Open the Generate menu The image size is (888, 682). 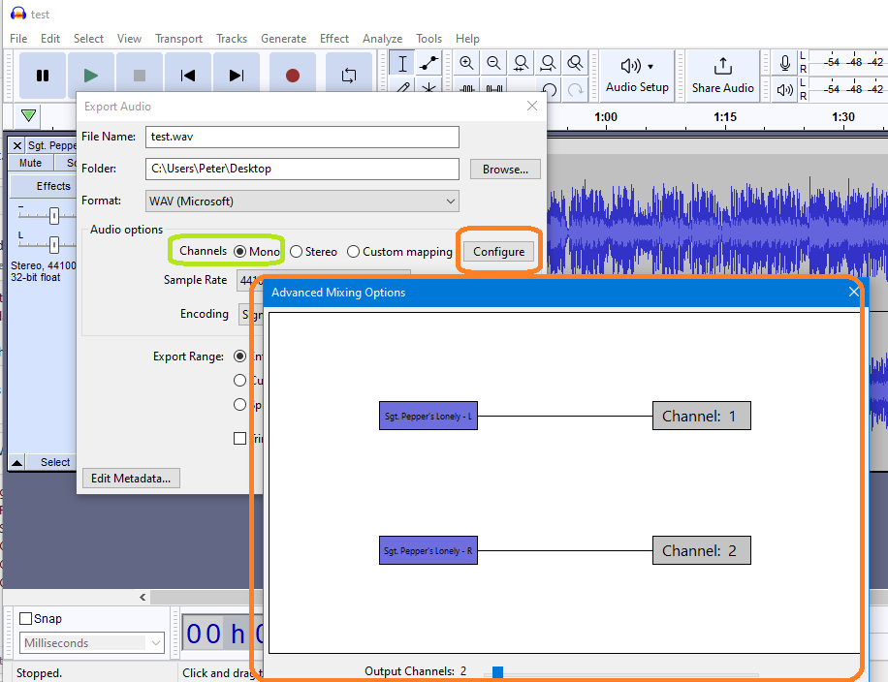283,39
